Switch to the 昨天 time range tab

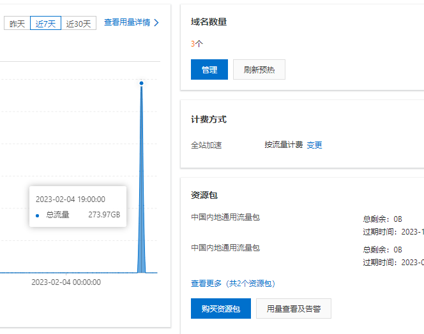point(17,24)
